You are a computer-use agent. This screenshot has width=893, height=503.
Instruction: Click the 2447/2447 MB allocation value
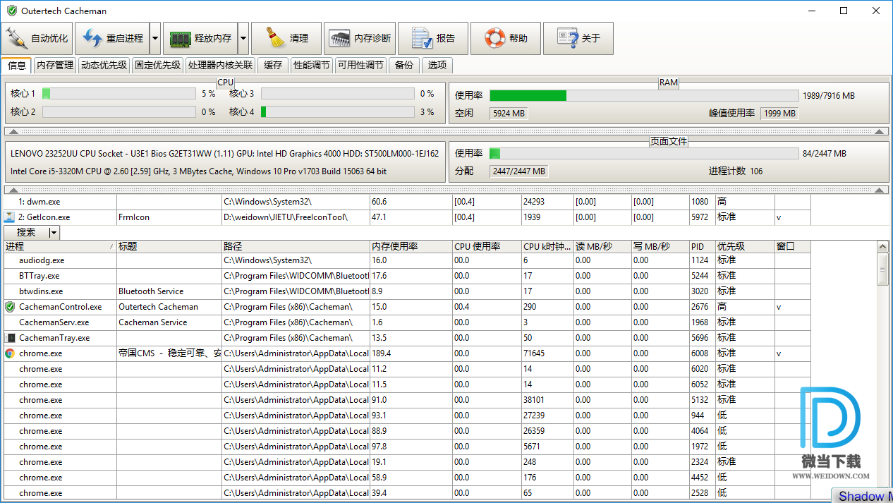(x=519, y=171)
